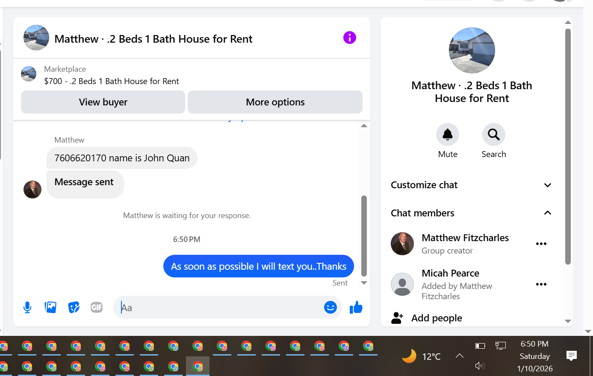Open options menu for Matthew Fitzcharles
Viewport: 593px width, 376px height.
coord(541,244)
